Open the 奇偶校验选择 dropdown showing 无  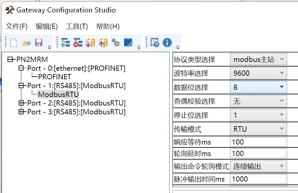coord(258,101)
